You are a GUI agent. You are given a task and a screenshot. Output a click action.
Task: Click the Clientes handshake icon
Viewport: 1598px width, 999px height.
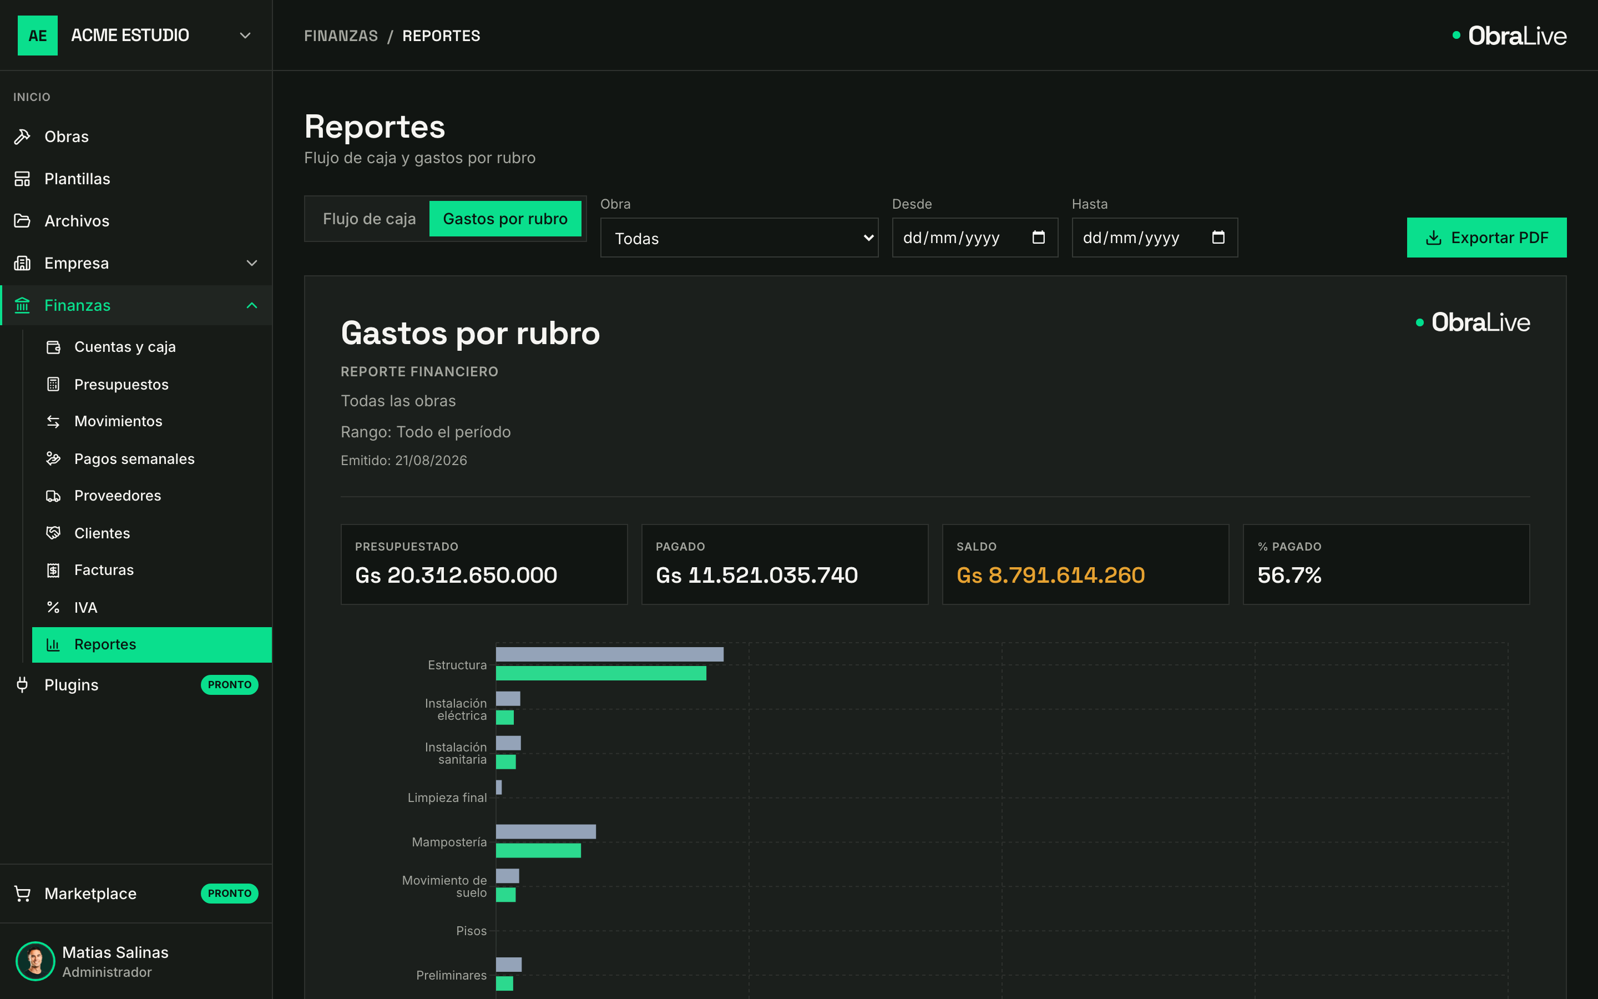coord(53,533)
